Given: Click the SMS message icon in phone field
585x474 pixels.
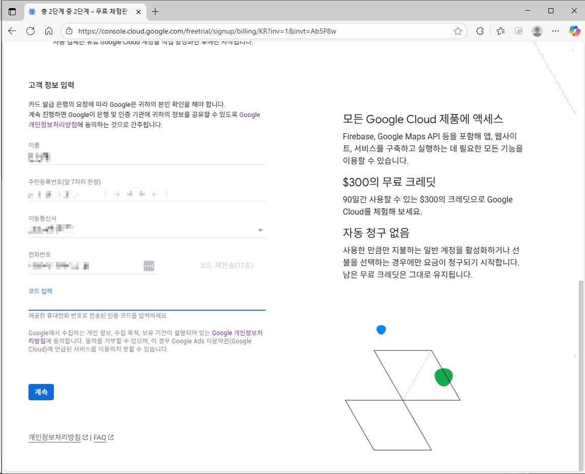Looking at the screenshot, I should (x=149, y=266).
